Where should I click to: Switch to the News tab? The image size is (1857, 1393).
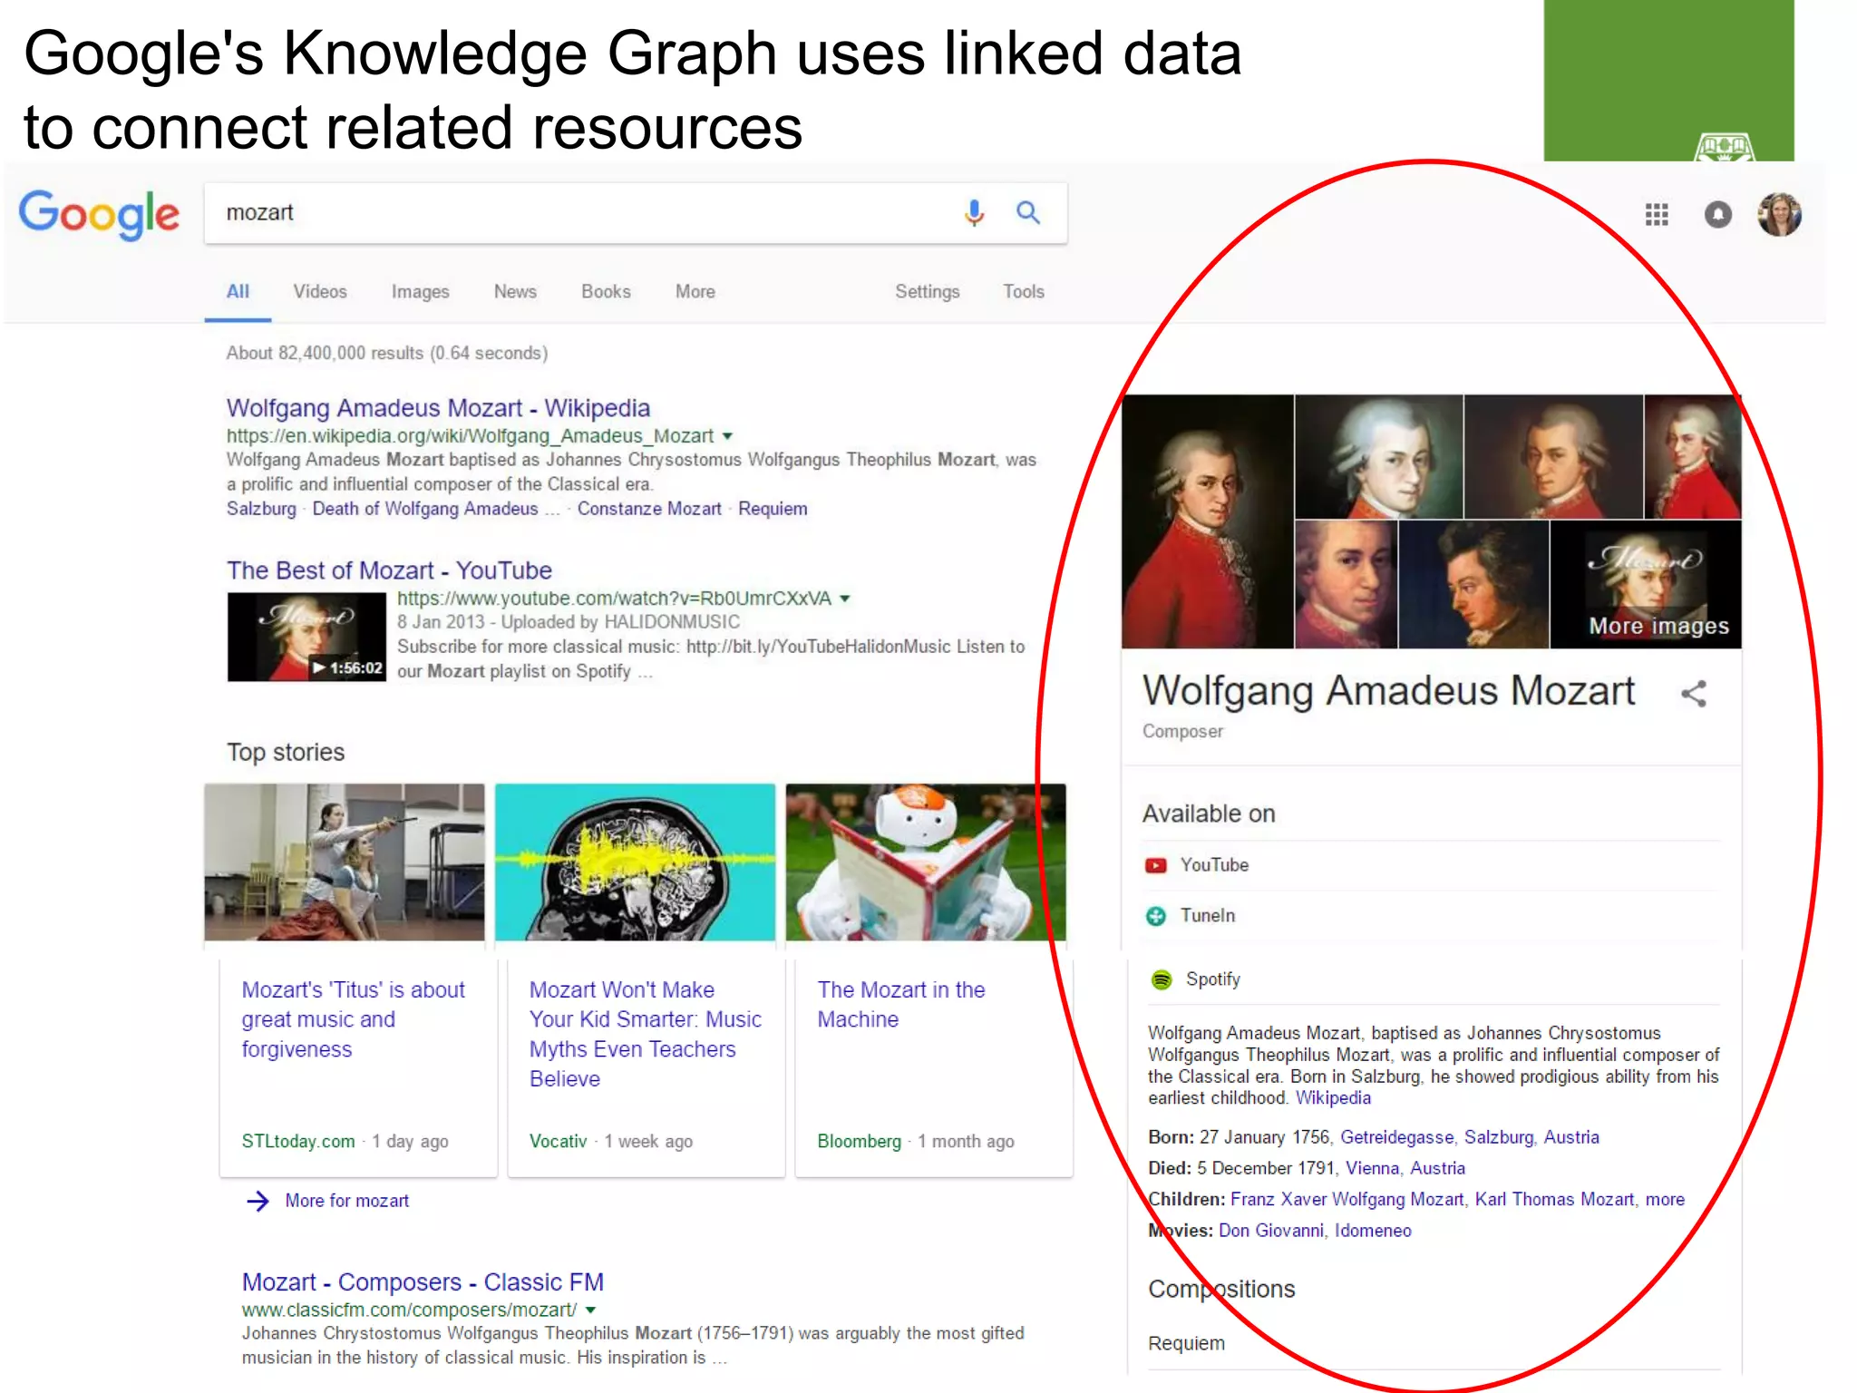point(515,292)
